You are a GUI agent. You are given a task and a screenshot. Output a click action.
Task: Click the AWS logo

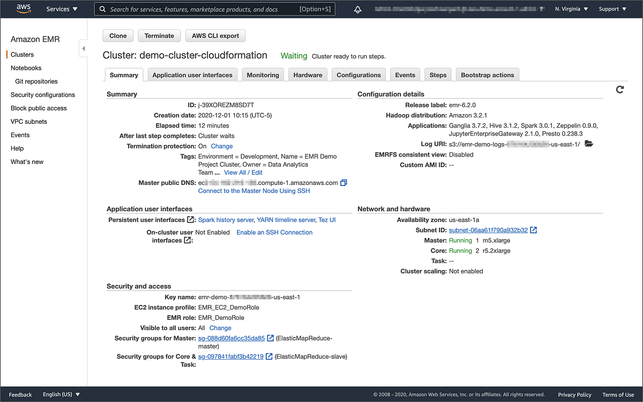(x=23, y=9)
